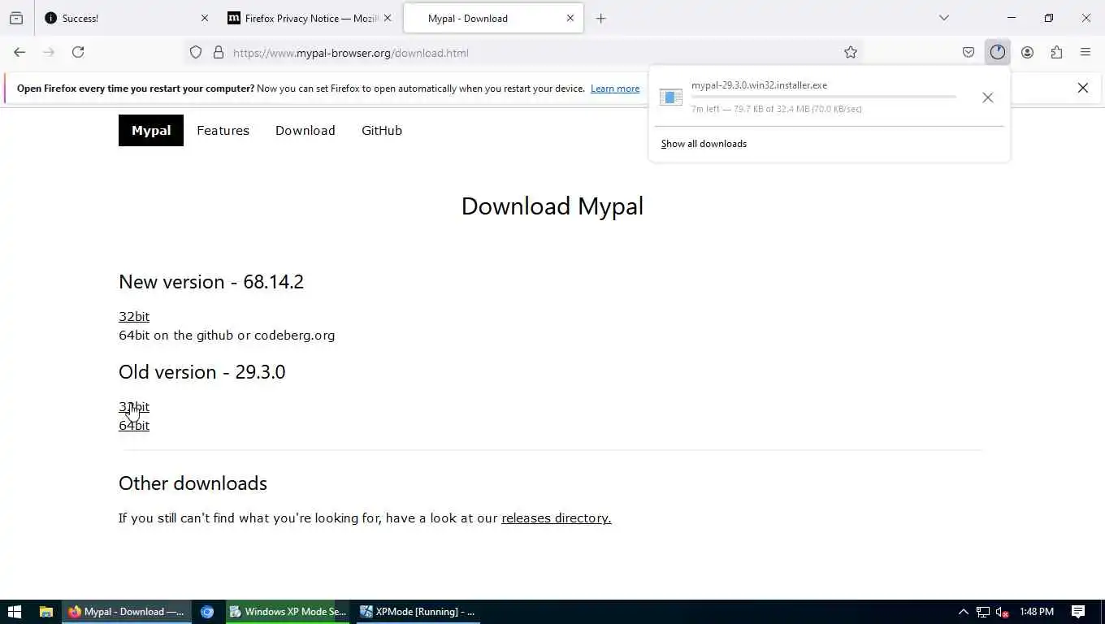Expand the list all tabs chevron
Viewport: 1105px width, 624px height.
[944, 18]
